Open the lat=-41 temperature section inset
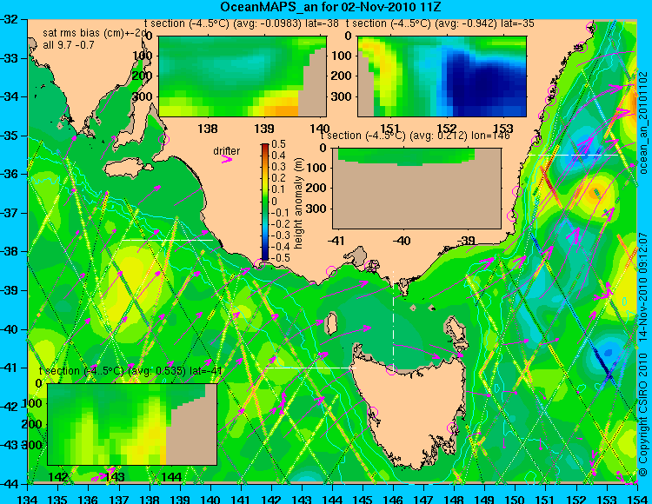This screenshot has width=652, height=504. point(132,424)
